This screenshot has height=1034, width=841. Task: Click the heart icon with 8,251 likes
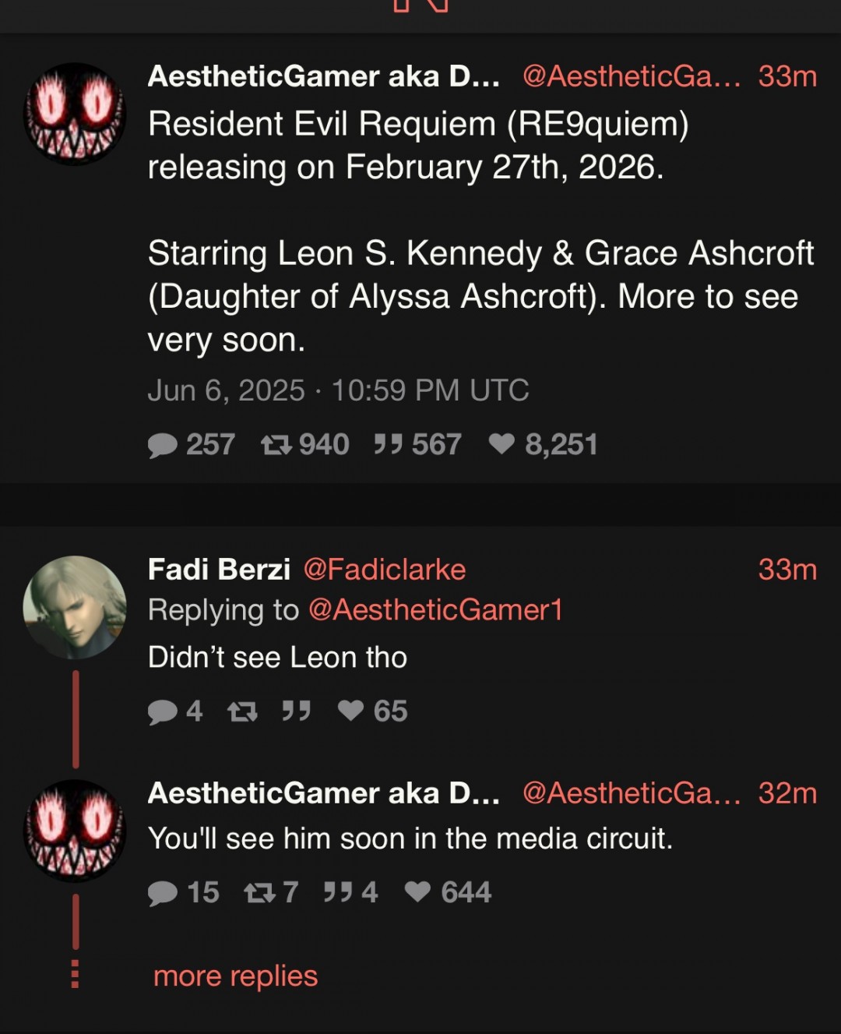(501, 444)
